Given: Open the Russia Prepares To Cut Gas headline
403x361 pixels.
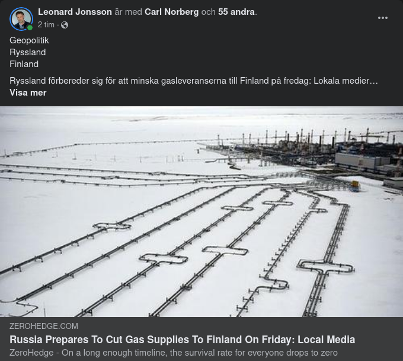Looking at the screenshot, I should click(182, 340).
